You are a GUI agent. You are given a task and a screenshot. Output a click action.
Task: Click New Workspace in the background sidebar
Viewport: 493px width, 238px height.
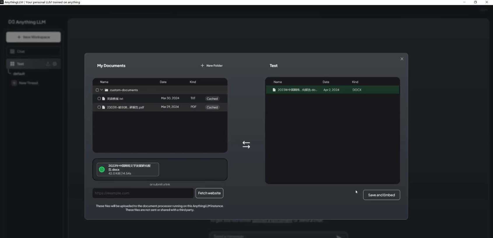coord(34,37)
